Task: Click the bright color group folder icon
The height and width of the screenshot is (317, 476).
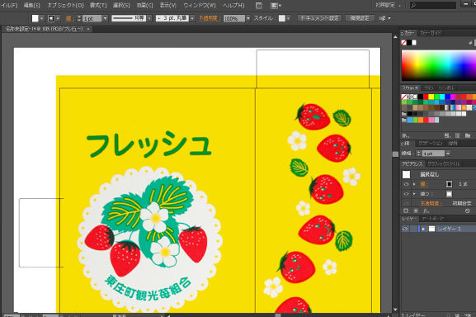Action: coord(403,120)
